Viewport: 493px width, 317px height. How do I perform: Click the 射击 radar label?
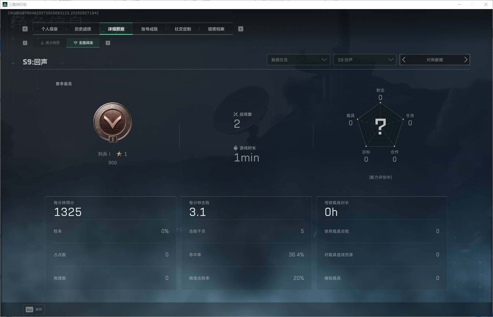380,90
